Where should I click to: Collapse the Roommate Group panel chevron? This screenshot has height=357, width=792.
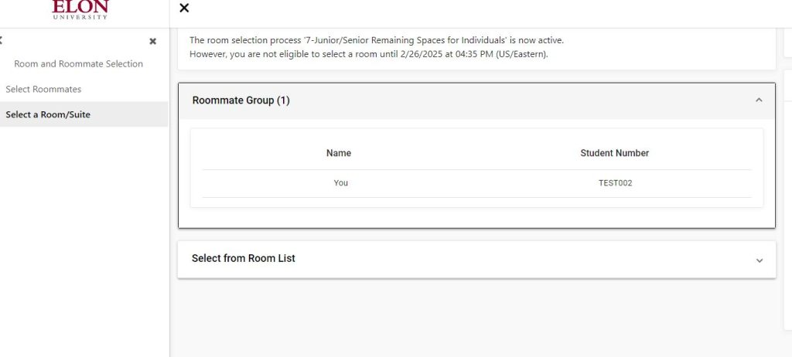pyautogui.click(x=759, y=100)
